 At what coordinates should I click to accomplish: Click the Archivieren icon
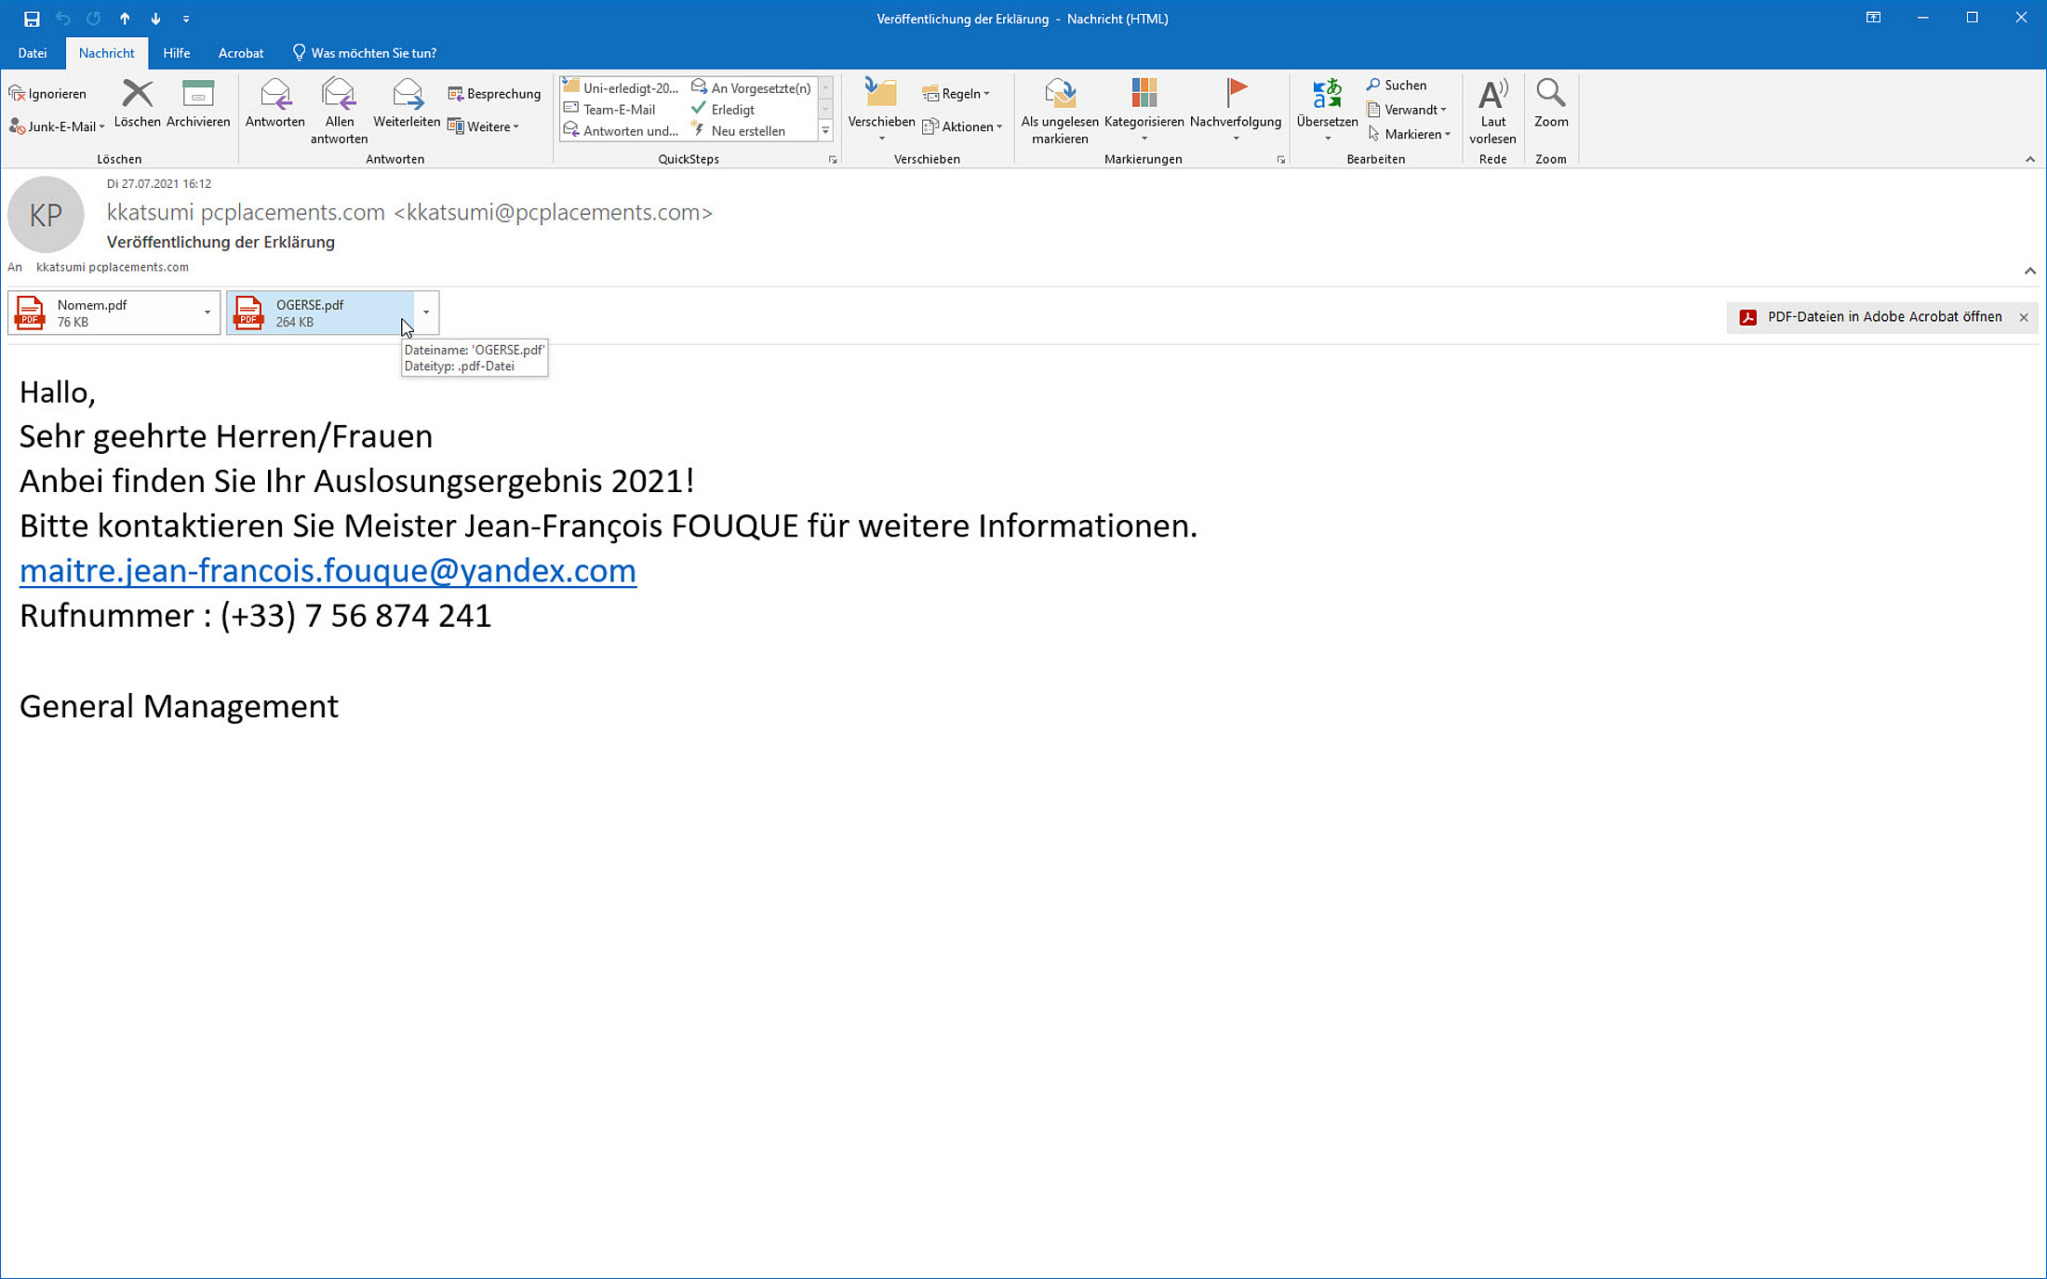point(198,95)
